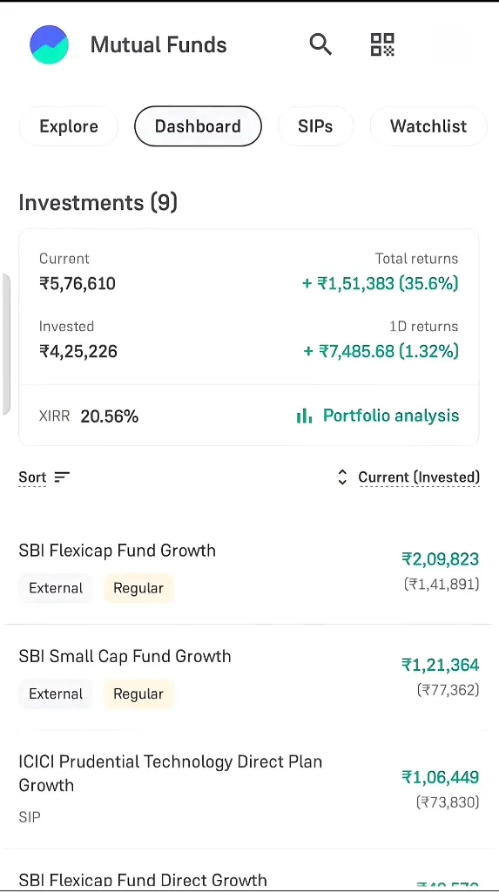The height and width of the screenshot is (893, 499).
Task: Go to the Watchlist tab
Action: (428, 125)
